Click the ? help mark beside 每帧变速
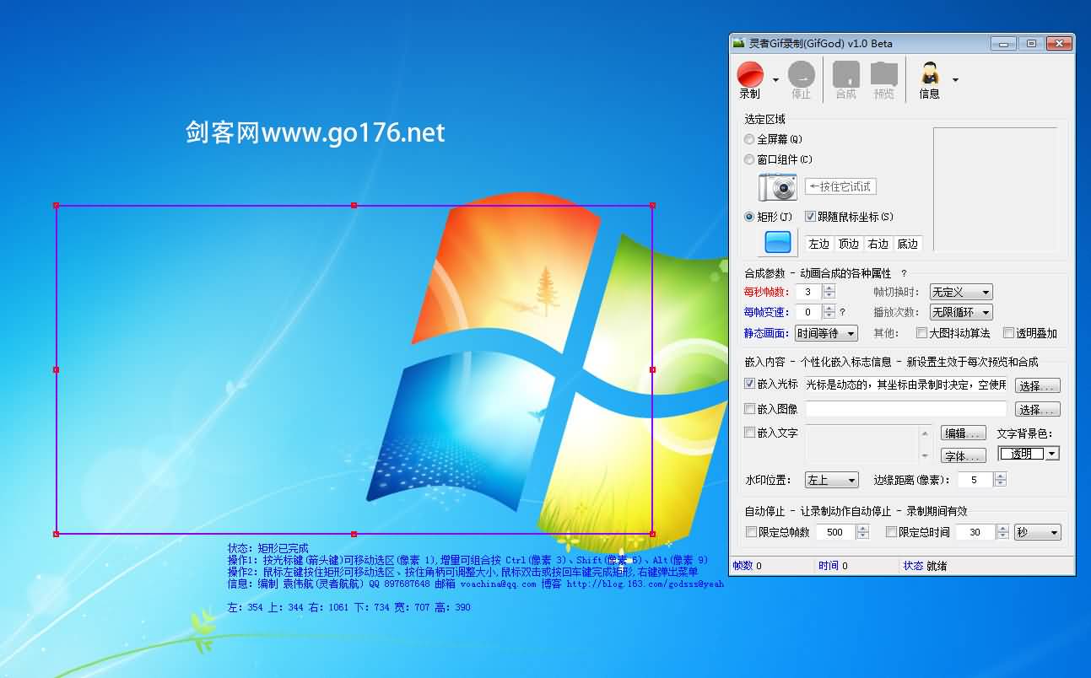 tap(841, 312)
